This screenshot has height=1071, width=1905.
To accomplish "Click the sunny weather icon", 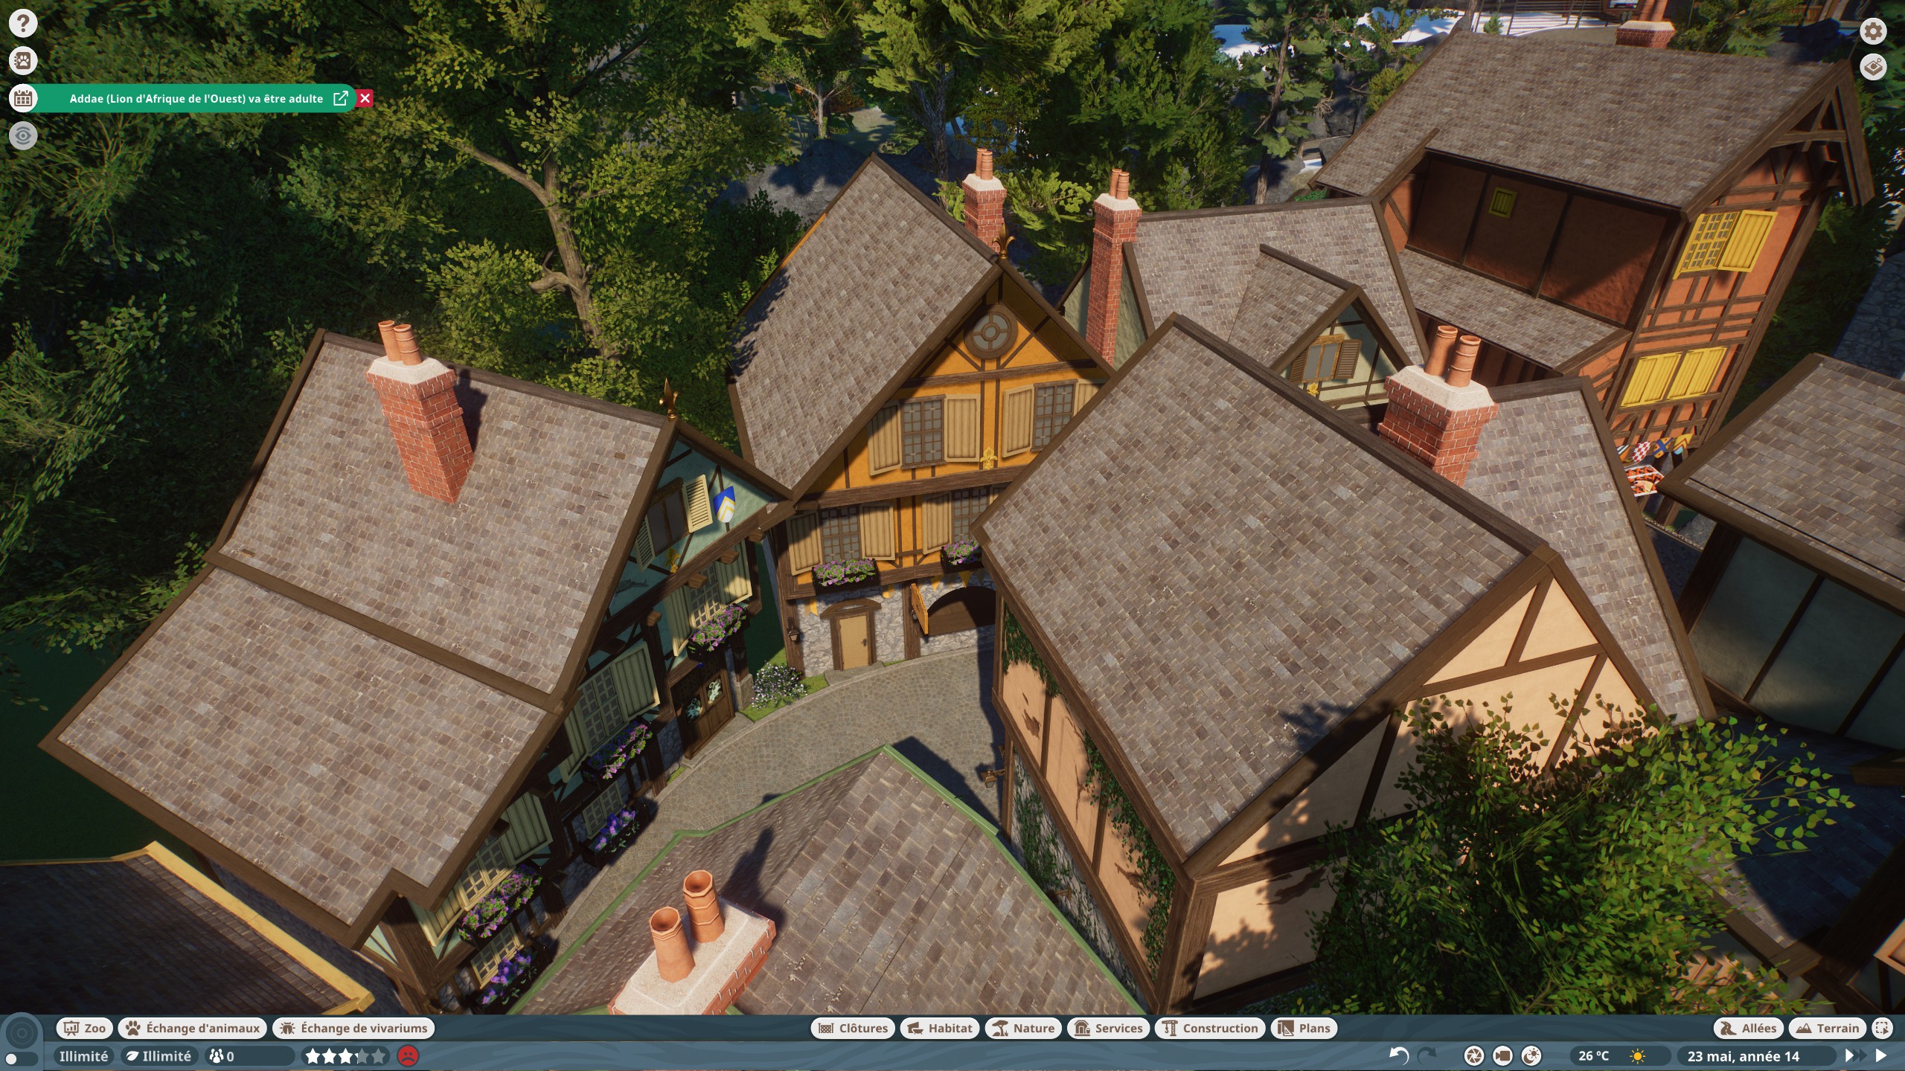I will pos(1638,1056).
